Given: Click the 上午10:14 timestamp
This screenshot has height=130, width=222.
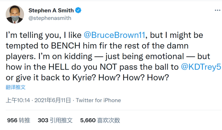Looking at the screenshot, I should [18, 100].
